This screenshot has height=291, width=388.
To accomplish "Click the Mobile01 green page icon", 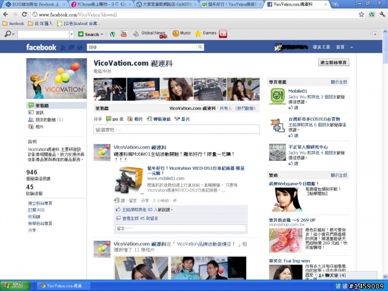I will click(278, 96).
